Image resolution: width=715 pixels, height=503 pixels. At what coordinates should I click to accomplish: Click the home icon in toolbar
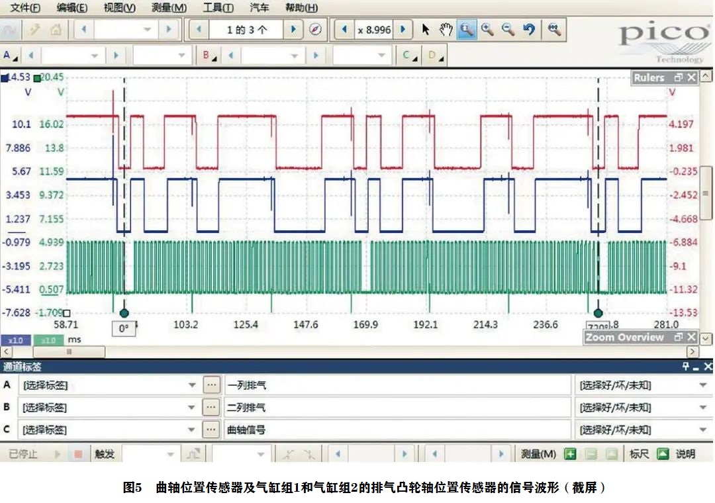click(56, 30)
